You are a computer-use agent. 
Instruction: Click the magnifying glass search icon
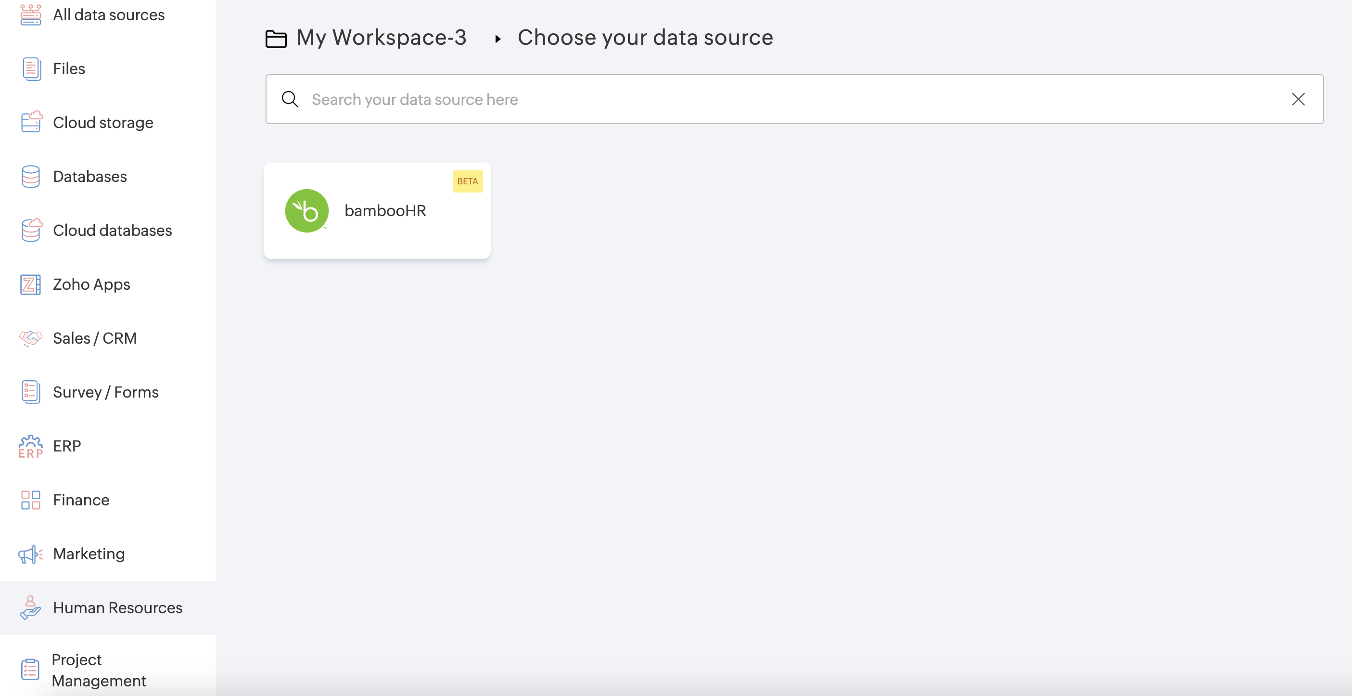point(290,99)
